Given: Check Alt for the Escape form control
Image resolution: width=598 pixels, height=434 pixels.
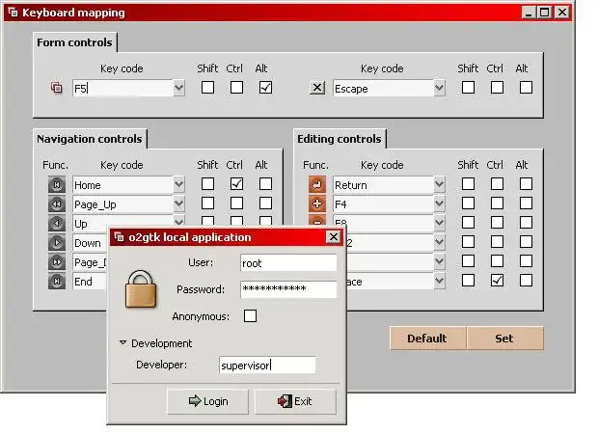Looking at the screenshot, I should tap(526, 88).
